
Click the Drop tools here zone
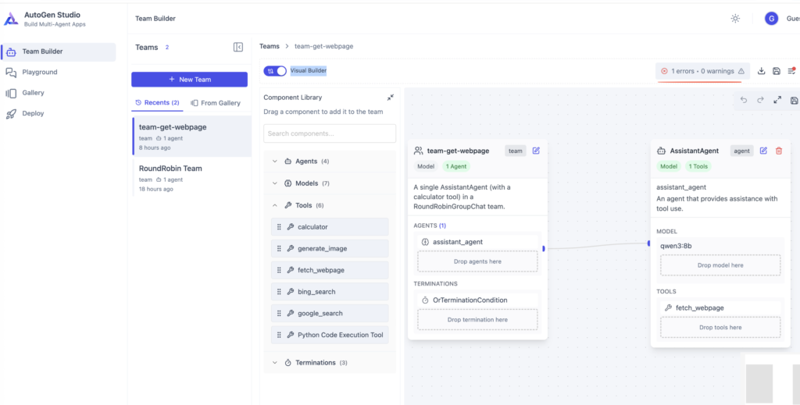click(x=720, y=328)
